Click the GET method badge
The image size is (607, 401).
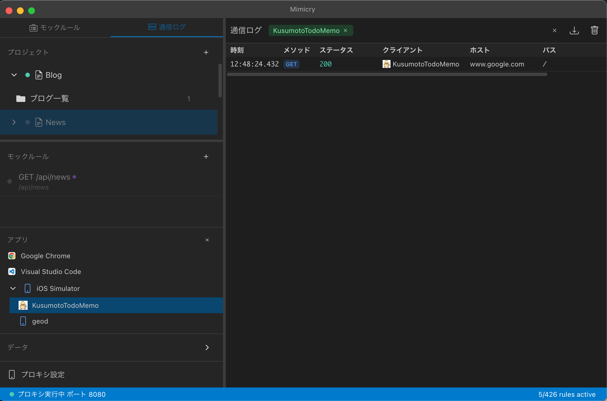pyautogui.click(x=291, y=64)
